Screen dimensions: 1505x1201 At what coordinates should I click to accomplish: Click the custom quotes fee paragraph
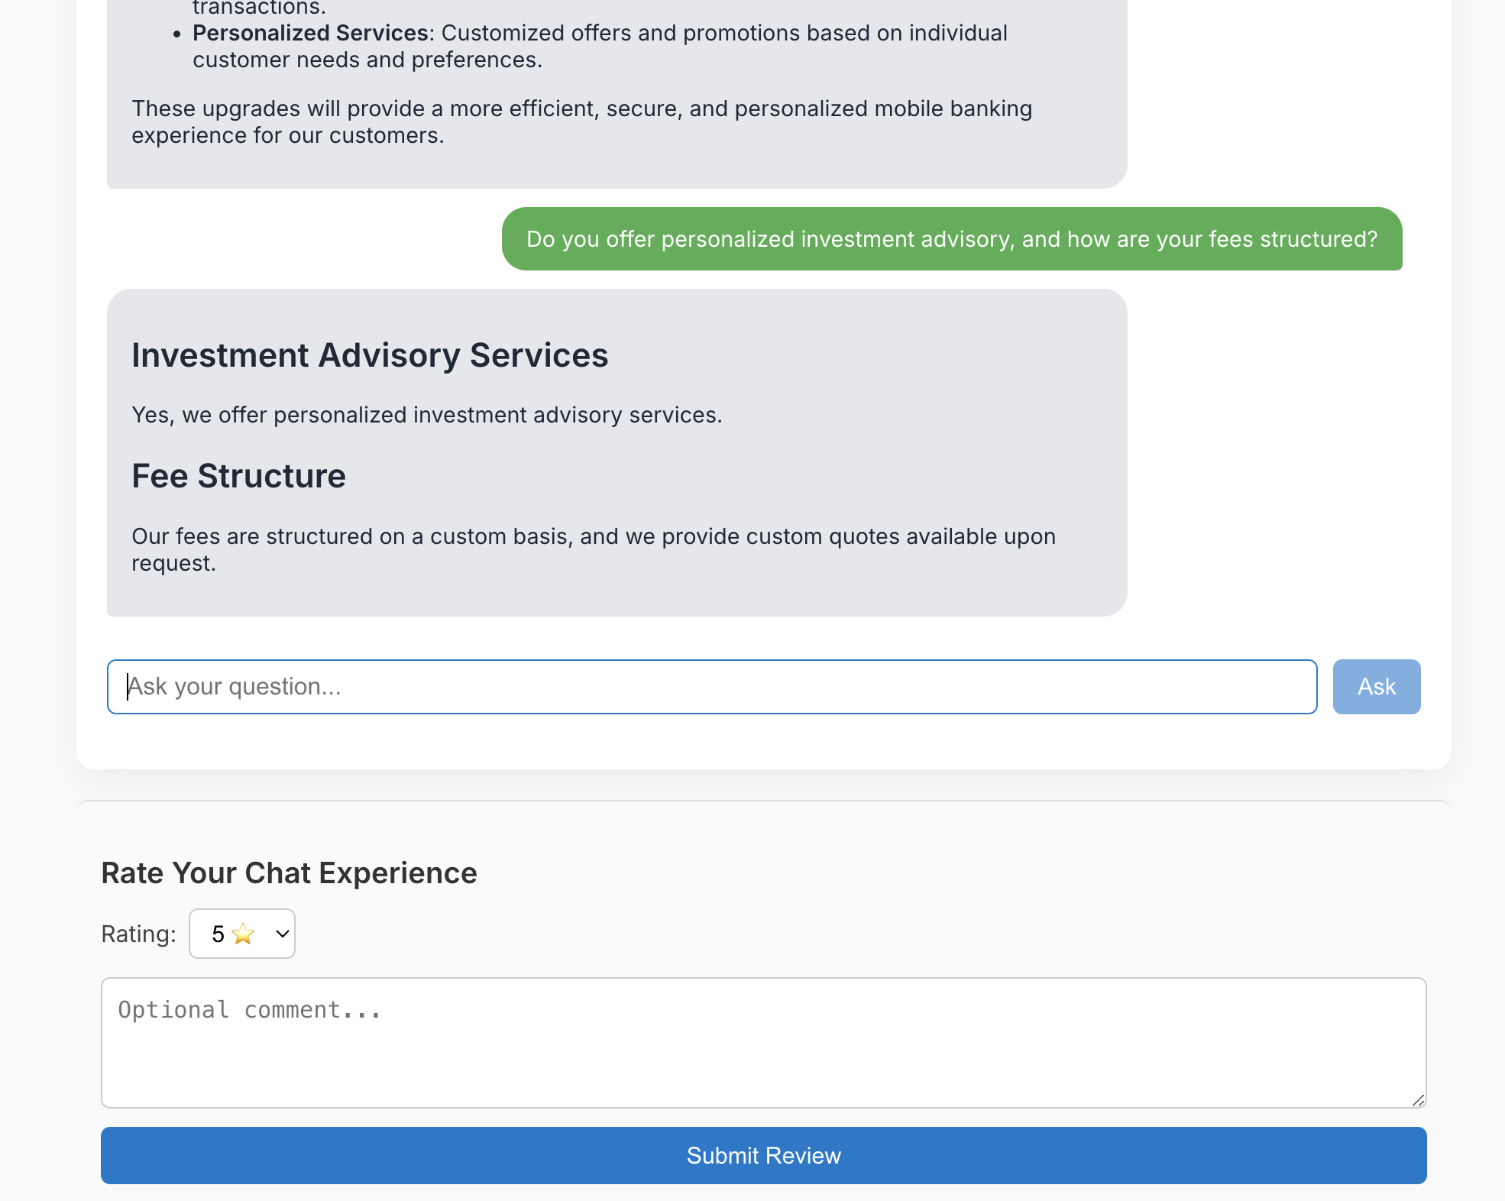click(593, 549)
